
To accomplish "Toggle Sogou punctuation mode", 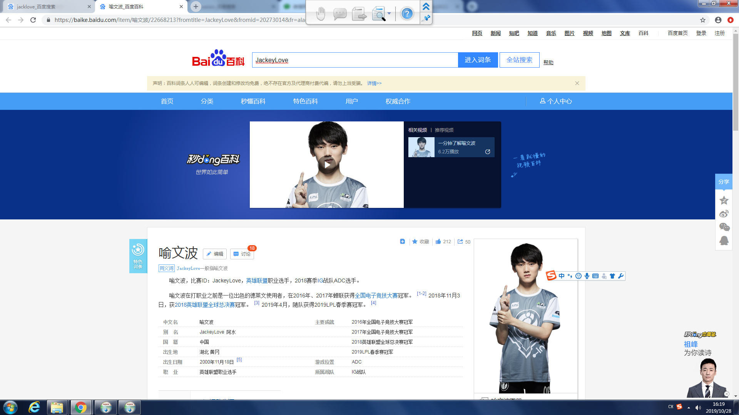I will [570, 276].
